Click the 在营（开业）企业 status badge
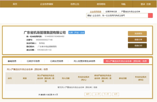The width and height of the screenshot is (157, 102). tap(77, 33)
